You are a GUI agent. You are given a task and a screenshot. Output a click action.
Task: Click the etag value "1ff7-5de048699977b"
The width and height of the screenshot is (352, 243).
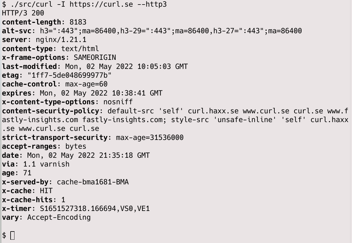69,75
